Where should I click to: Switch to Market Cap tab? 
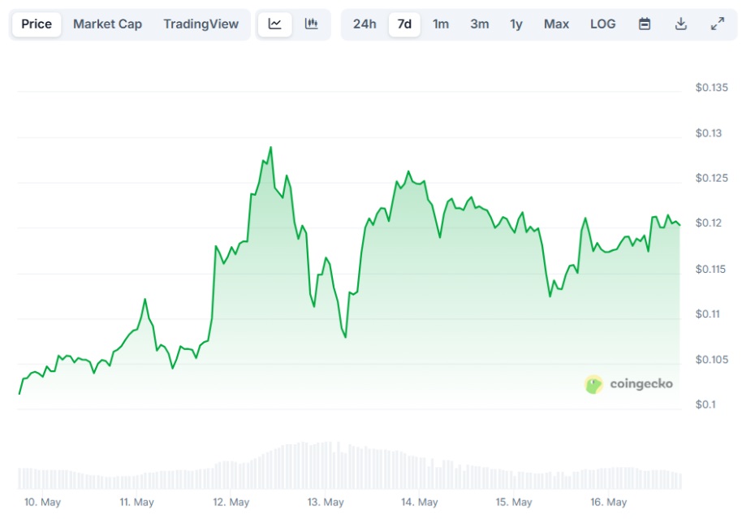(107, 24)
